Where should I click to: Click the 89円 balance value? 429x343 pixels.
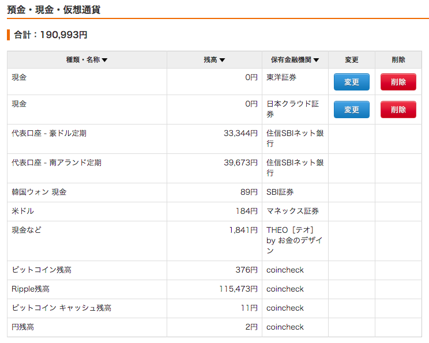pyautogui.click(x=249, y=192)
